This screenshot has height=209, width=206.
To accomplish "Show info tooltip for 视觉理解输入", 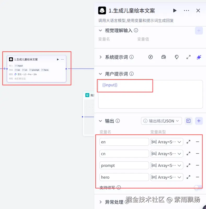I will [136, 30].
